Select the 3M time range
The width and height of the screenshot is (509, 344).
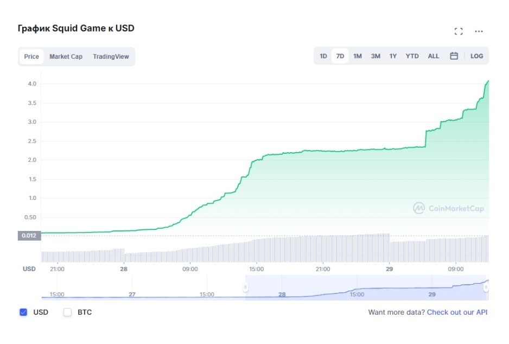376,56
